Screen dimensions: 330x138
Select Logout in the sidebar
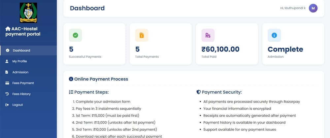click(17, 105)
